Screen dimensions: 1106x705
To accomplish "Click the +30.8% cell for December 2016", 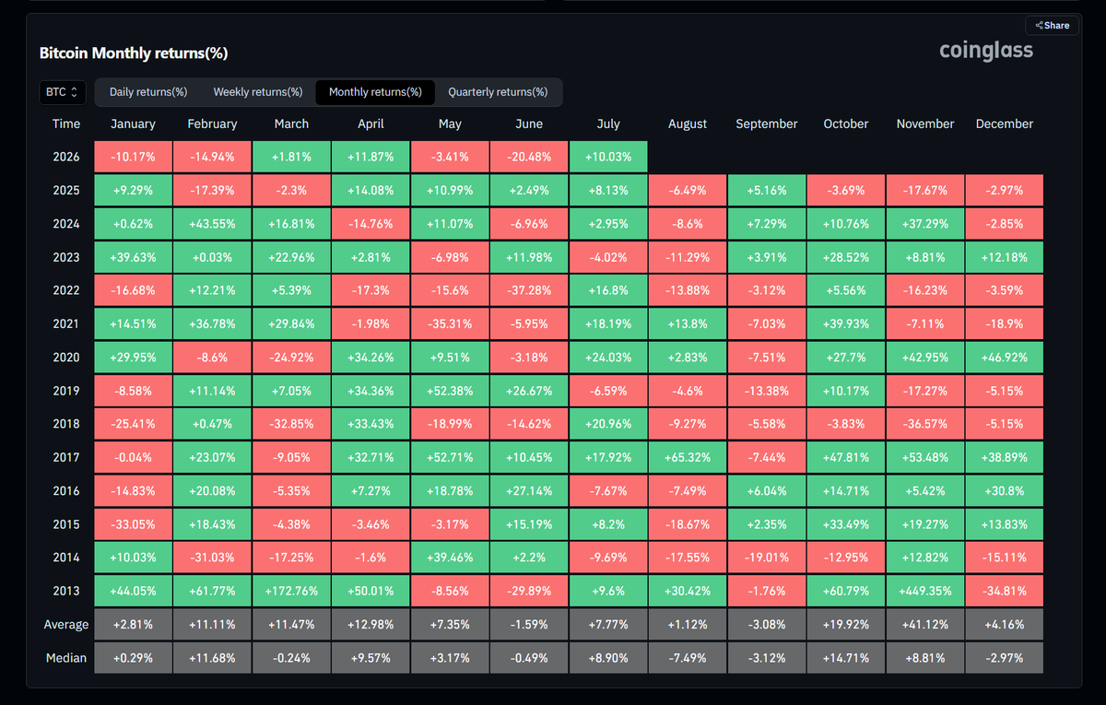I will point(1005,491).
